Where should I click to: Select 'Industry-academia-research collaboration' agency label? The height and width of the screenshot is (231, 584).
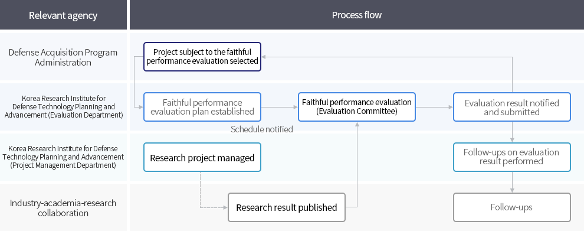pos(63,208)
